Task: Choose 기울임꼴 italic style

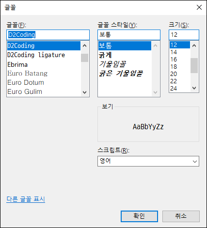Action: pyautogui.click(x=125, y=64)
